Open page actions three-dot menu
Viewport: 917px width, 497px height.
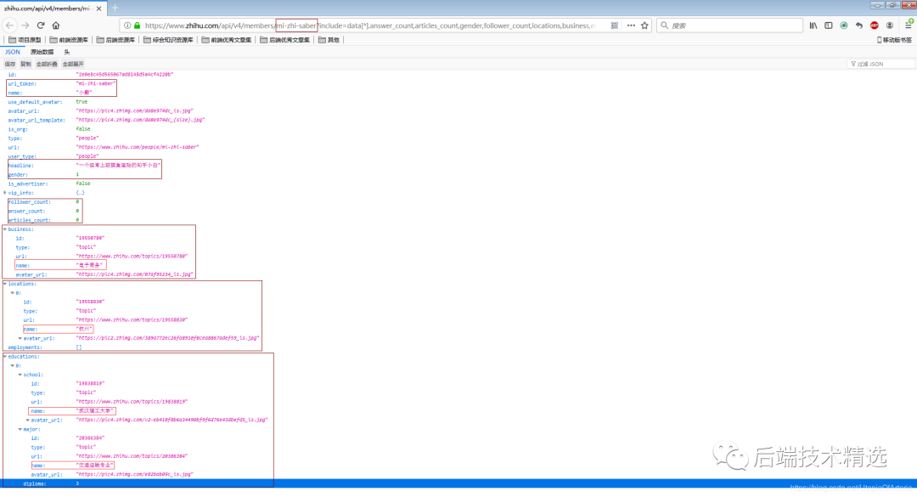[x=630, y=25]
